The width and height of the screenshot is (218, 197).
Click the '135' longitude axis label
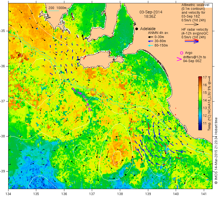point(36,194)
